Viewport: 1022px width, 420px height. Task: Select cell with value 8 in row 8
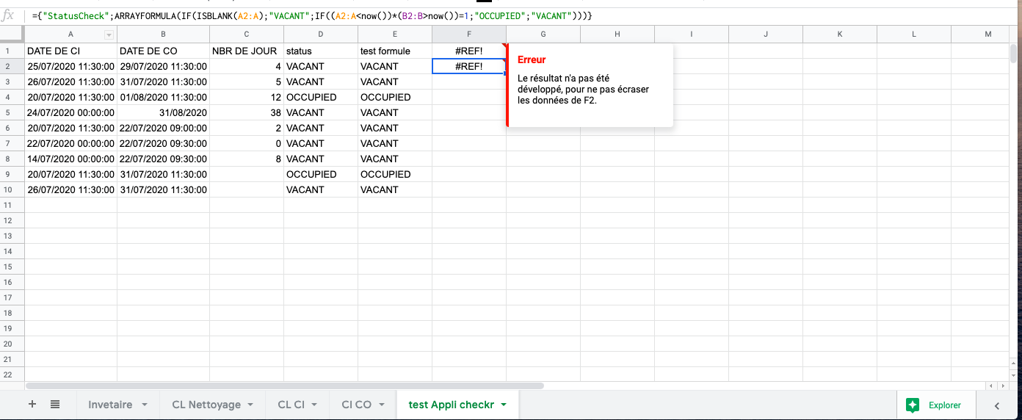point(247,159)
